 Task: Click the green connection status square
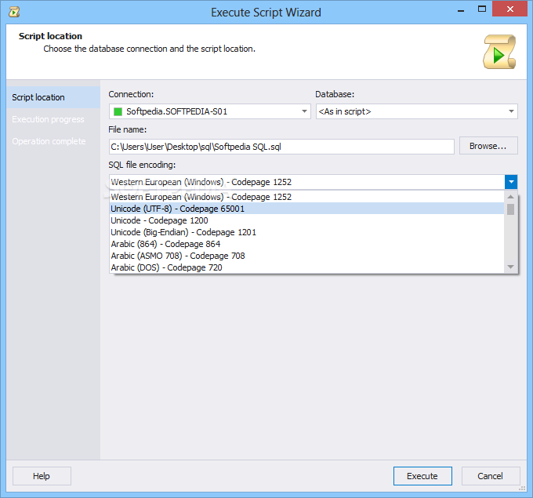(118, 111)
